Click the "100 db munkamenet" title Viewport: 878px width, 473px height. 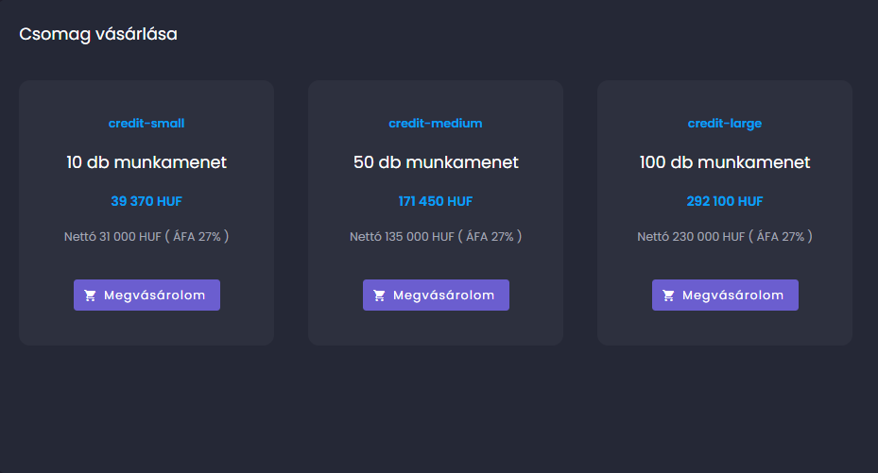click(725, 162)
